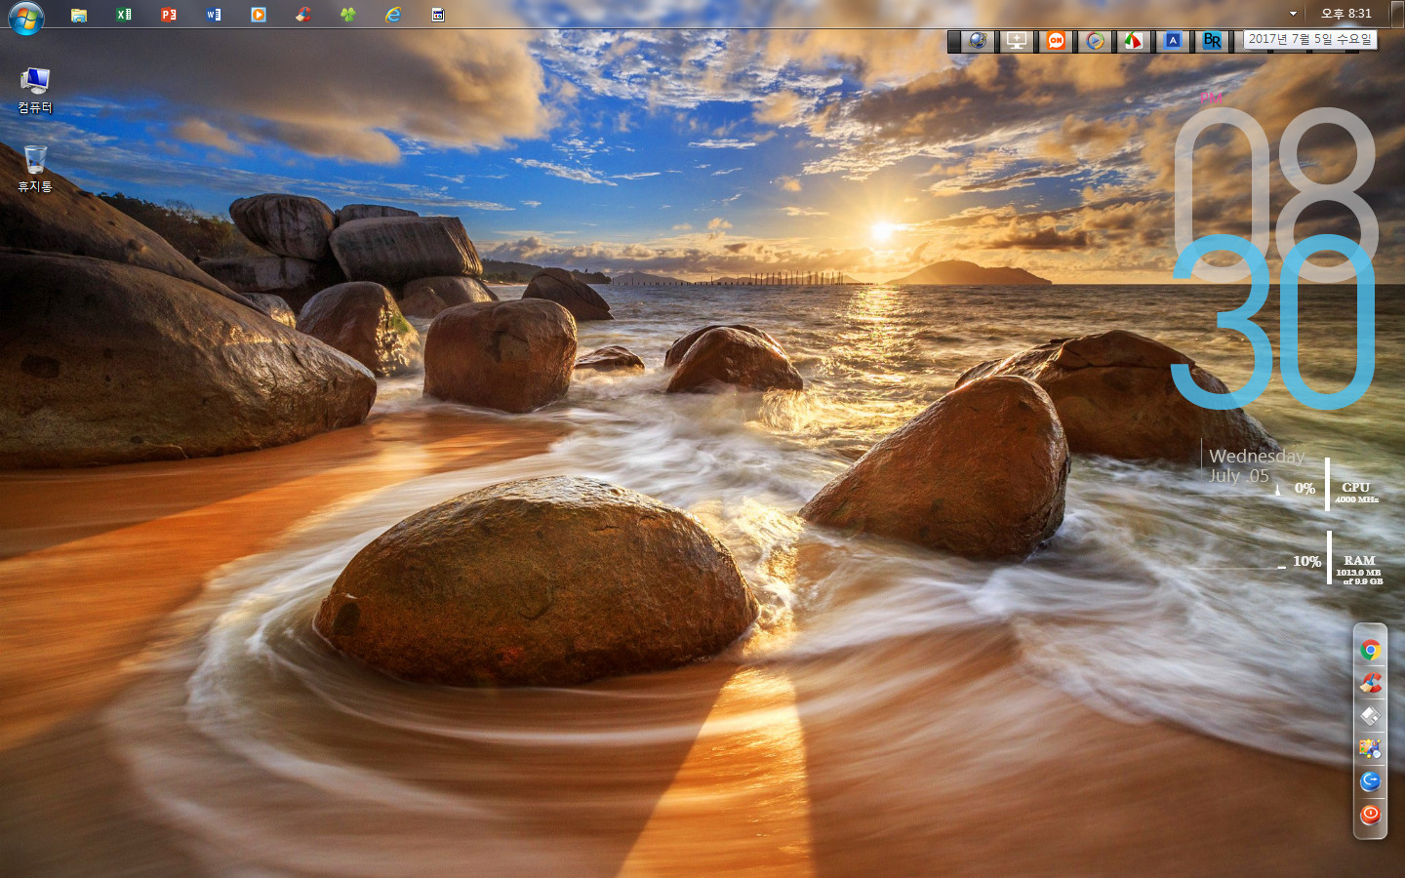Open Windows Media Player taskbar icon
This screenshot has height=878, width=1405.
click(259, 15)
